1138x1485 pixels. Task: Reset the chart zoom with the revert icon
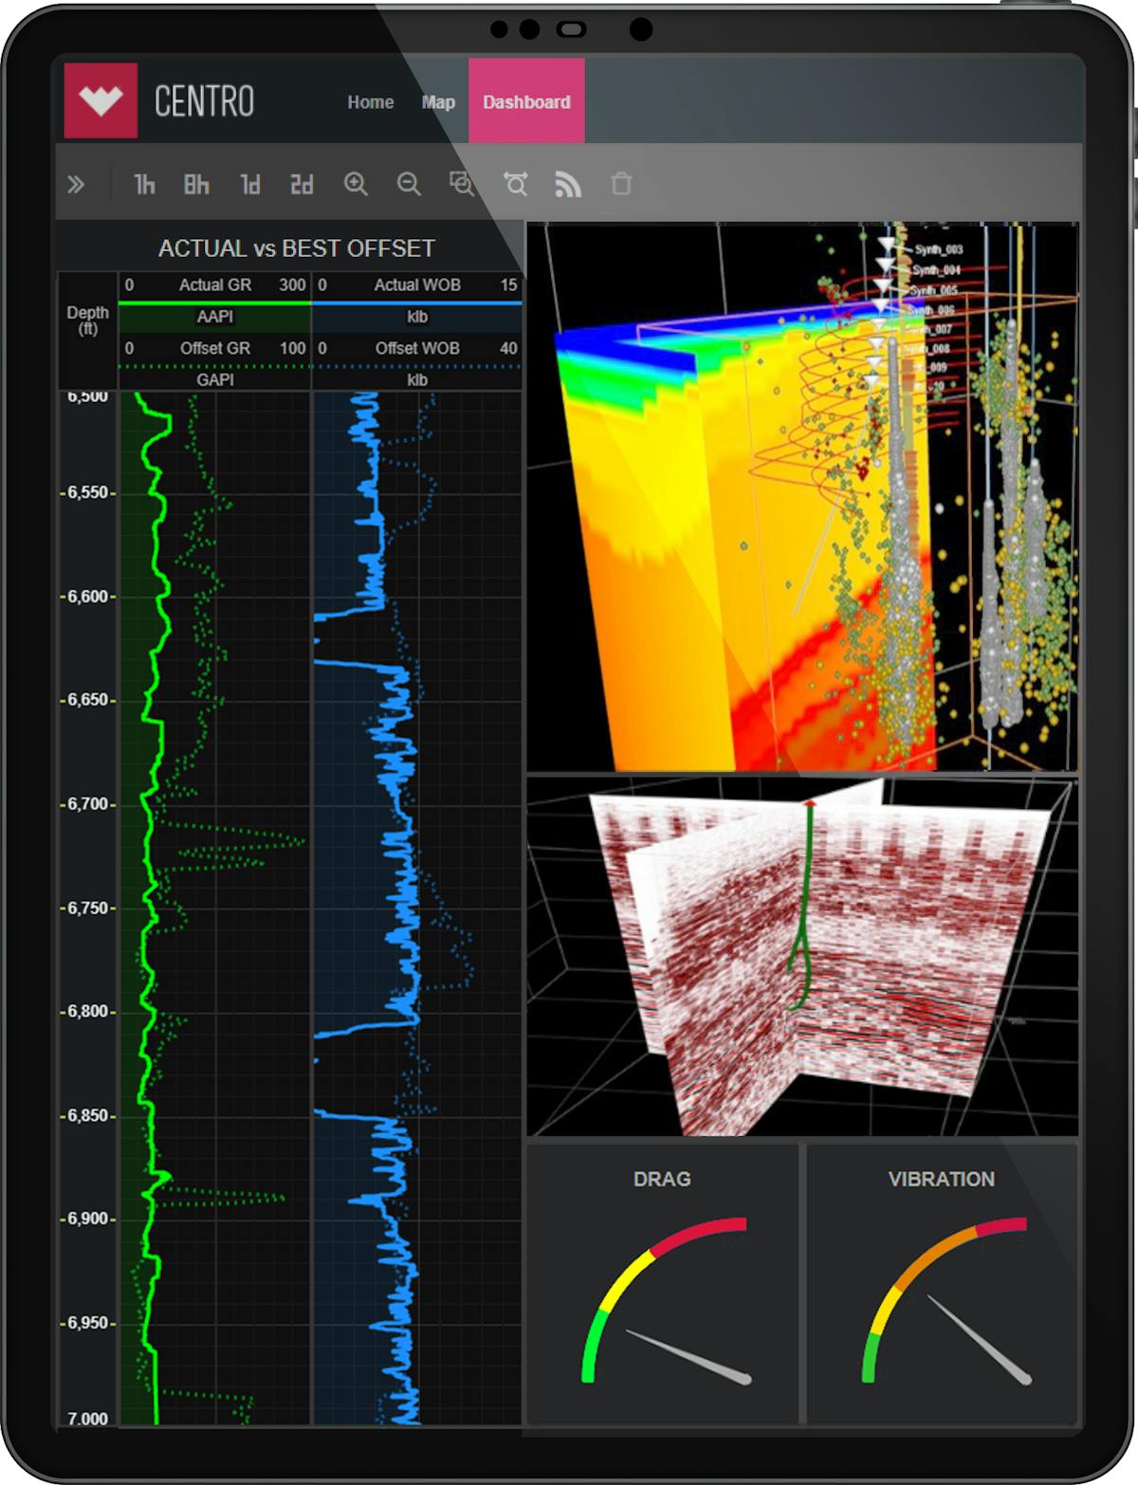515,185
